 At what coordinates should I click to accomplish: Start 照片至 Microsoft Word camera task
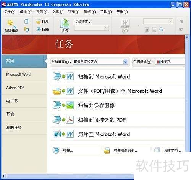click(x=117, y=134)
